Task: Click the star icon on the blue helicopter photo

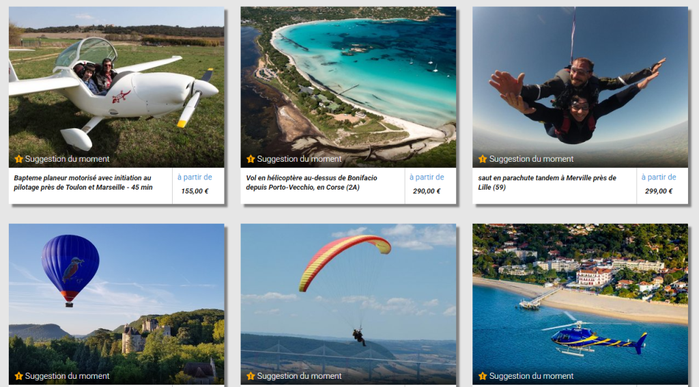Action: [x=483, y=376]
